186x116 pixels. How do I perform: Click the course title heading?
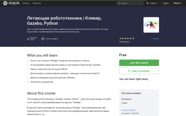[64, 21]
